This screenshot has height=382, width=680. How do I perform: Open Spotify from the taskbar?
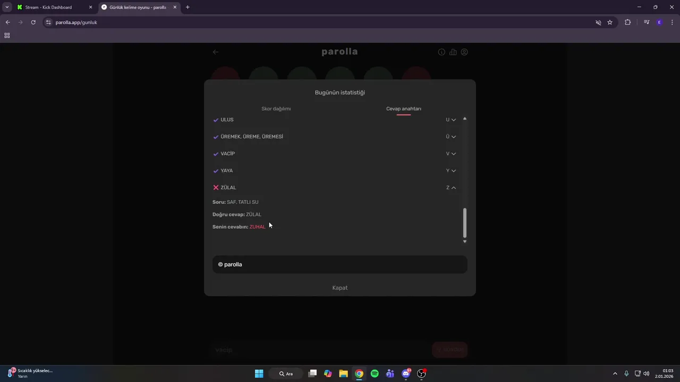click(375, 374)
